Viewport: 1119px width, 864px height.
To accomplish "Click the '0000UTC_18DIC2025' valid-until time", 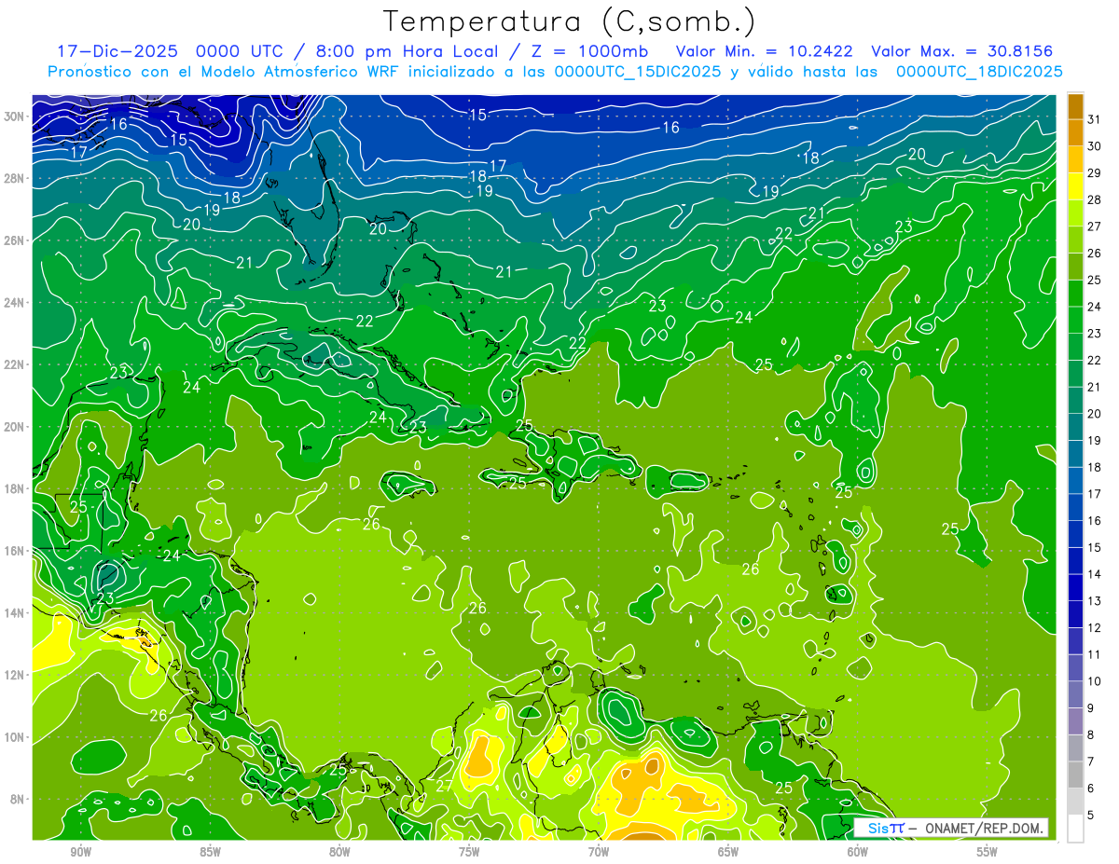I will click(x=979, y=72).
